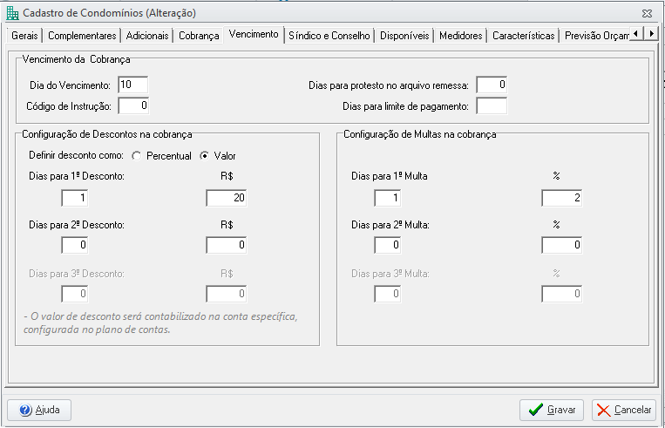Click the tab scroll right arrow
This screenshot has height=428, width=665.
(650, 33)
